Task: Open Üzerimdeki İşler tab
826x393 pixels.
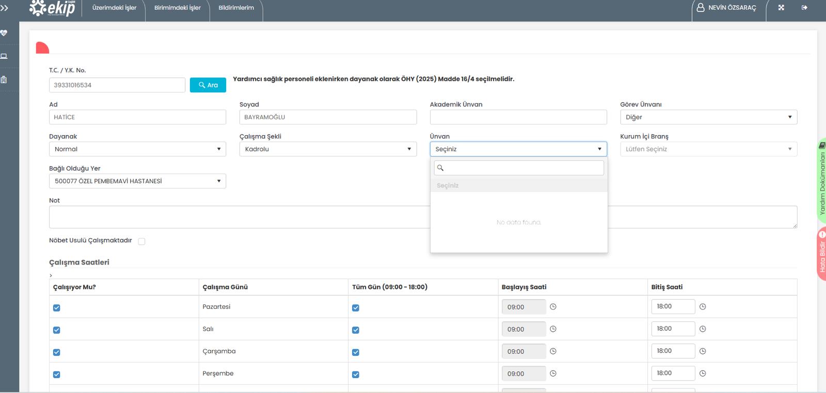Action: coord(114,8)
